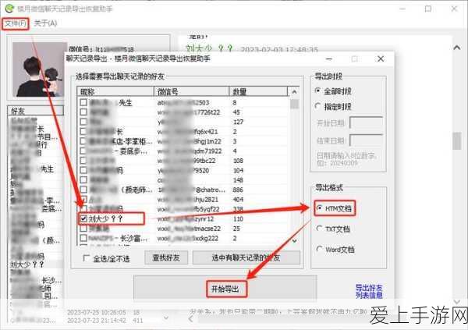The width and height of the screenshot is (468, 330).
Task: Choose the Word文档 export format
Action: coord(319,249)
